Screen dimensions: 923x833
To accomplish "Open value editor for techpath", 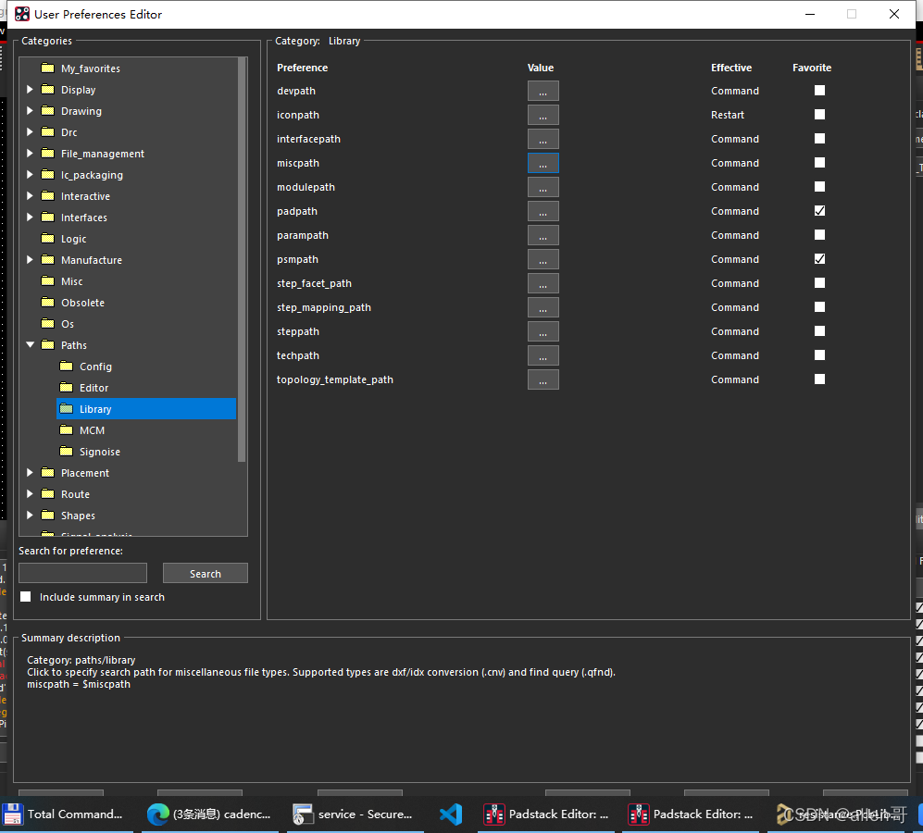I will click(543, 356).
